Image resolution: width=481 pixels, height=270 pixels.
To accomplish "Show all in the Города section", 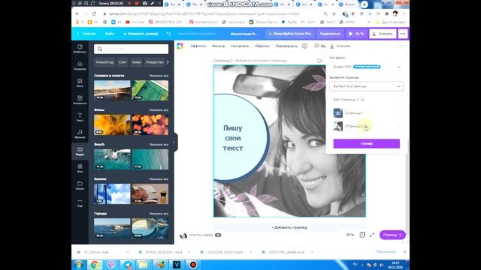I will (159, 214).
